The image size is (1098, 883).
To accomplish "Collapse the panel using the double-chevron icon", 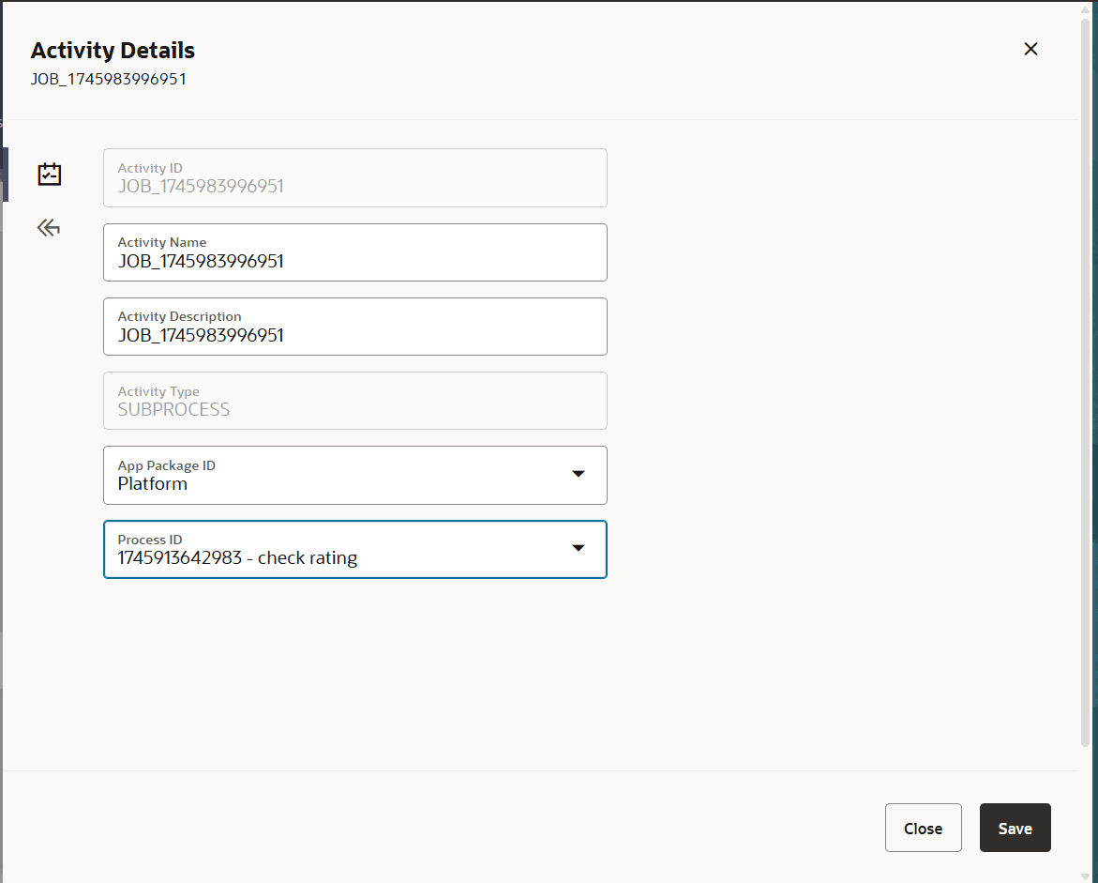I will pos(48,227).
